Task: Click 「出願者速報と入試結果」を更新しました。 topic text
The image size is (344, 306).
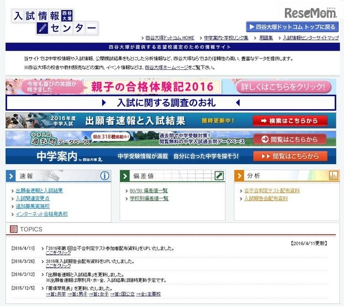Action: click(85, 275)
